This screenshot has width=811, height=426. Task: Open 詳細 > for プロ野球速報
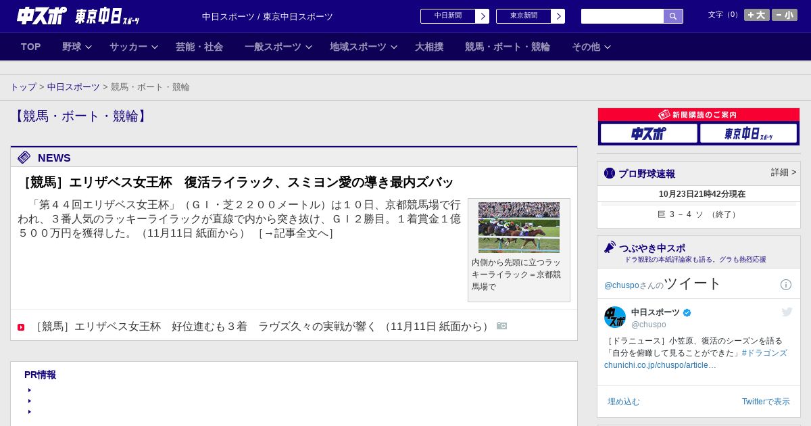[x=783, y=172]
